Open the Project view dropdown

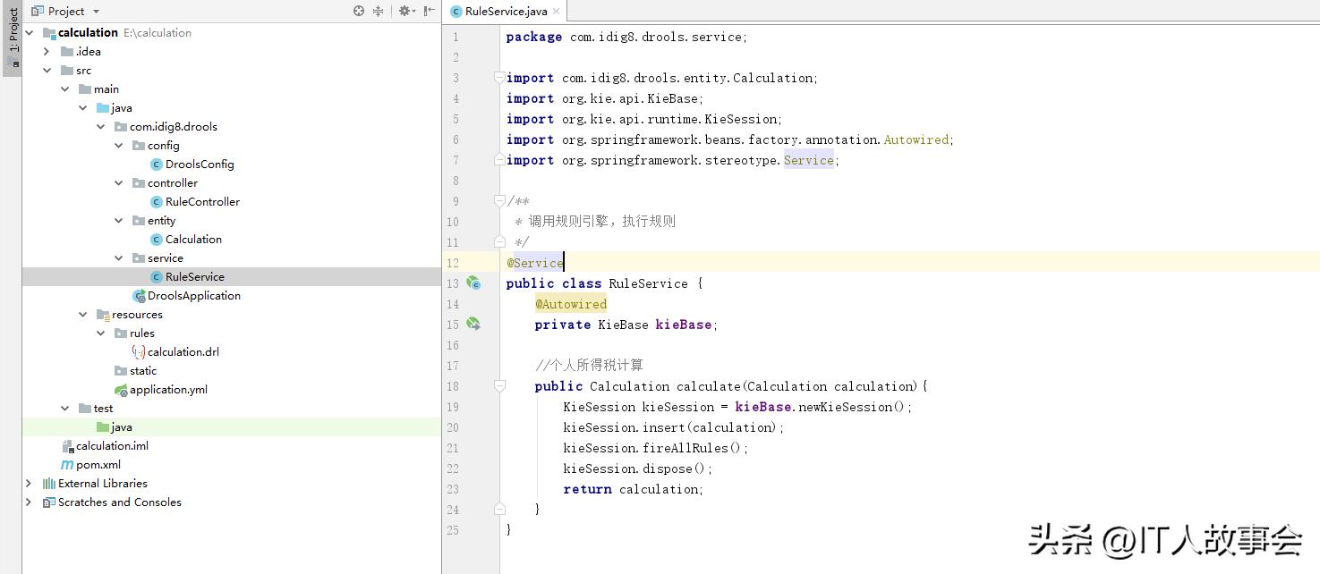97,12
